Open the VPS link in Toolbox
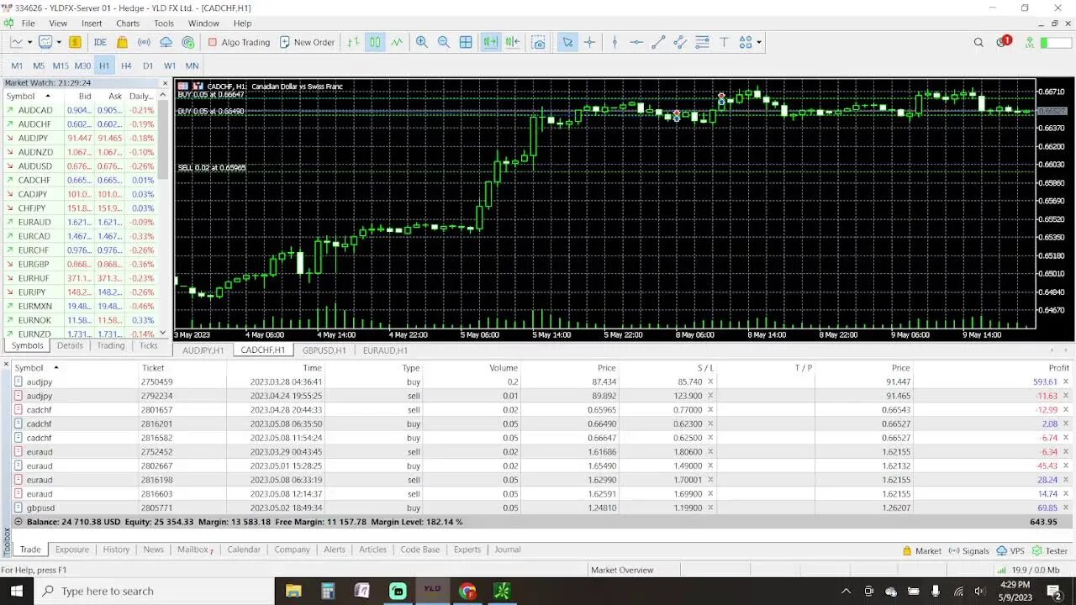Image resolution: width=1076 pixels, height=605 pixels. point(1010,551)
